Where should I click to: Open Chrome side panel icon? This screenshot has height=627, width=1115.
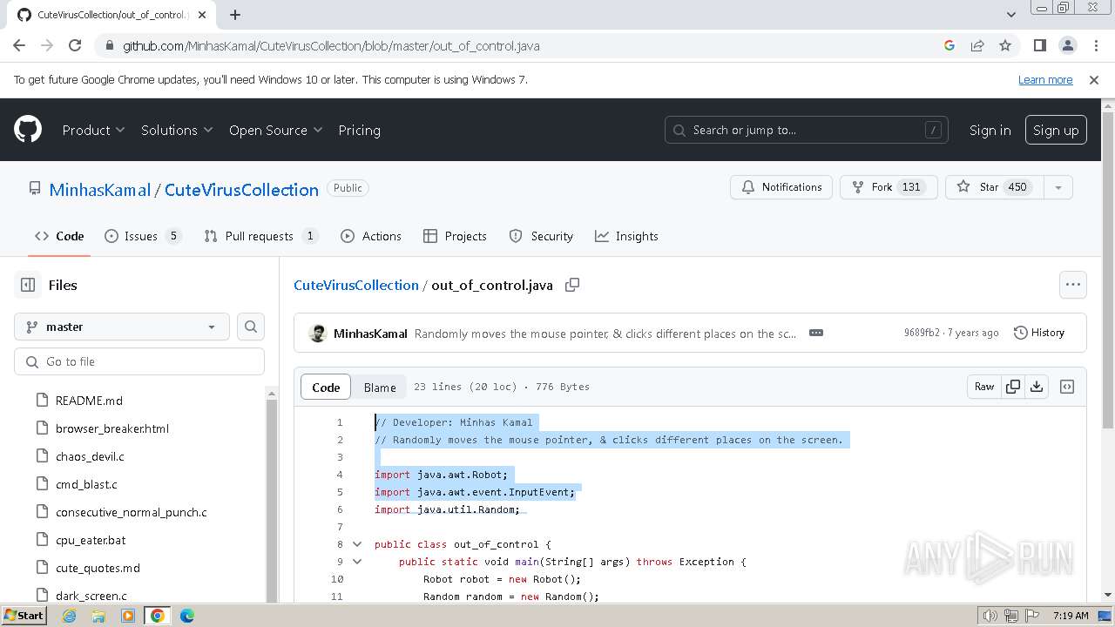click(1039, 45)
